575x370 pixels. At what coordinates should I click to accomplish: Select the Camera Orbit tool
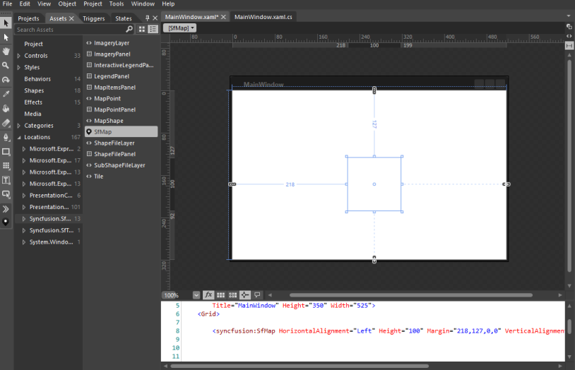[x=6, y=80]
